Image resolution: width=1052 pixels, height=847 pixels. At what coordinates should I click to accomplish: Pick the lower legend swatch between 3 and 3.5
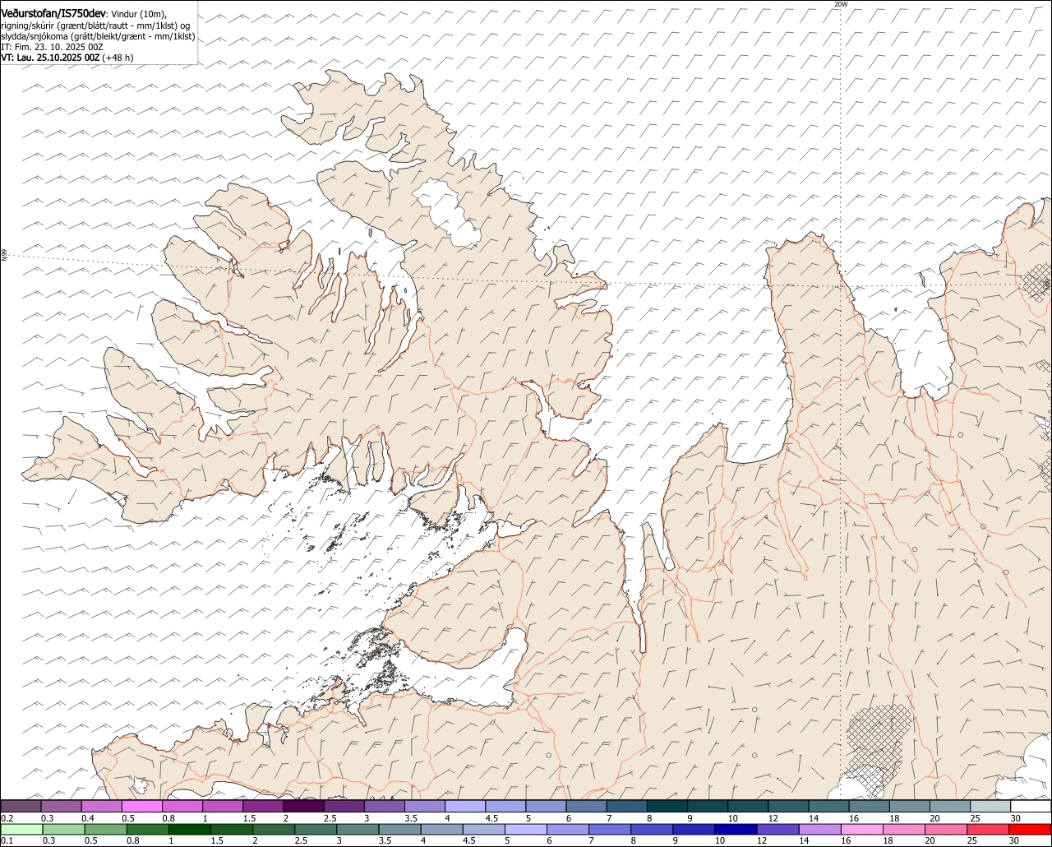[x=358, y=829]
